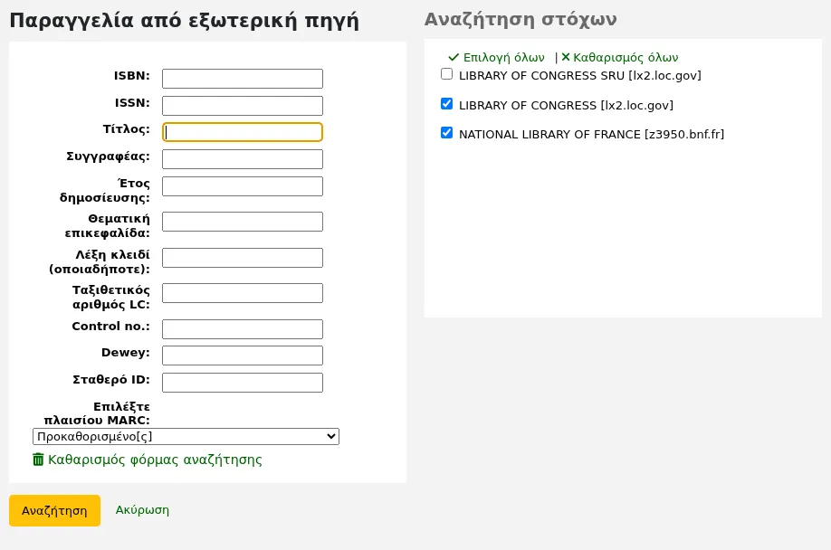The image size is (831, 550).
Task: Click into the Τίτλος input field
Action: pos(243,132)
